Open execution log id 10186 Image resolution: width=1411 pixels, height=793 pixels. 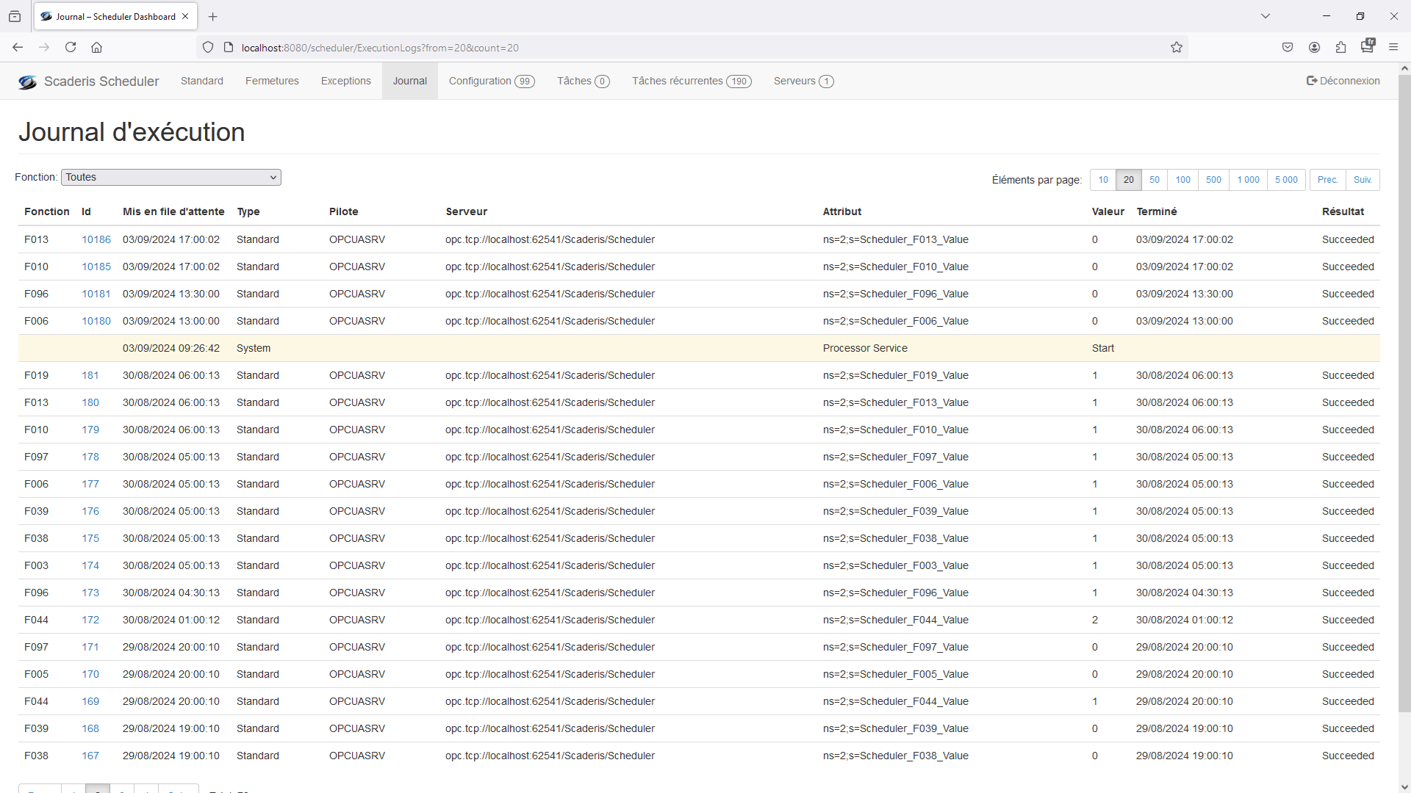pyautogui.click(x=96, y=239)
